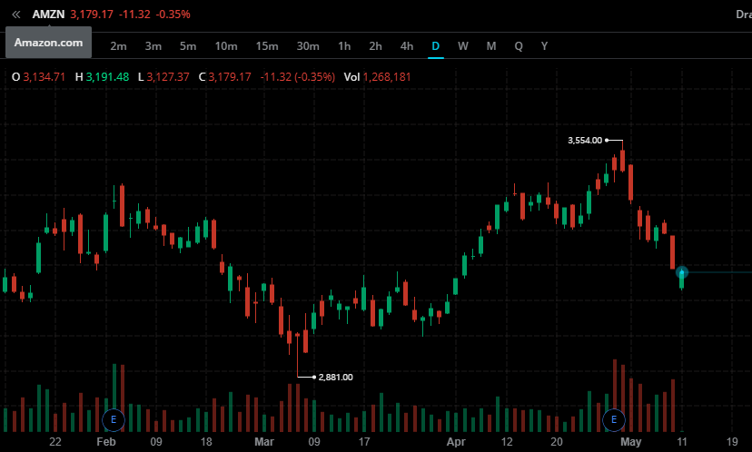Select the 2m timeframe tab

point(118,46)
